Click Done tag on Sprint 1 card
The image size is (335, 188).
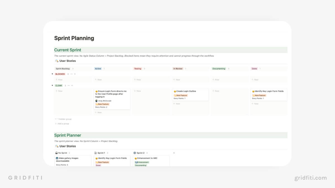coord(98,165)
